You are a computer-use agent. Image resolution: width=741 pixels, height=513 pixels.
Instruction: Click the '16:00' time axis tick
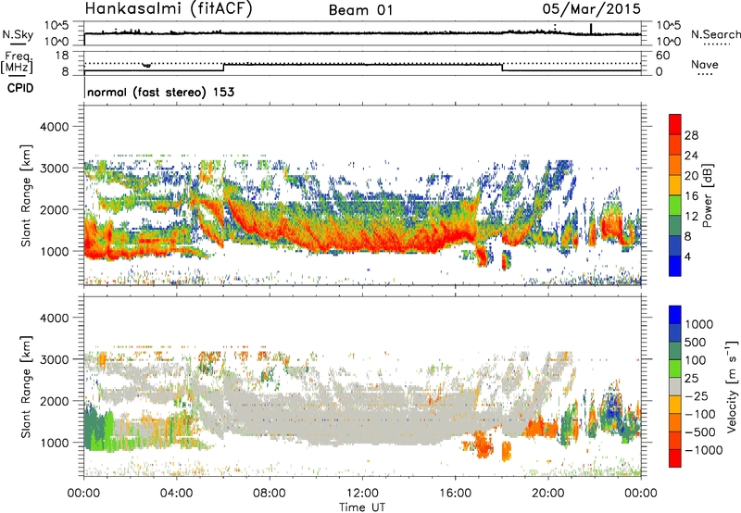pos(455,494)
